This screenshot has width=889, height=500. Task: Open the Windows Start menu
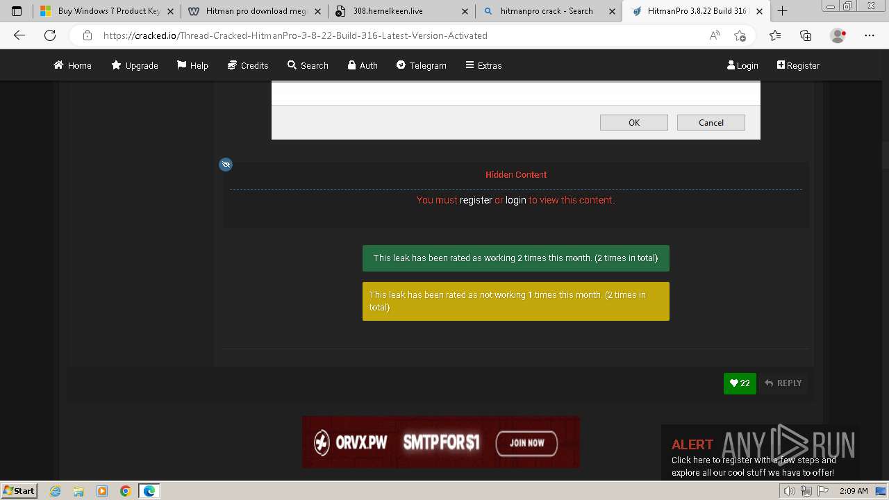[x=19, y=490]
